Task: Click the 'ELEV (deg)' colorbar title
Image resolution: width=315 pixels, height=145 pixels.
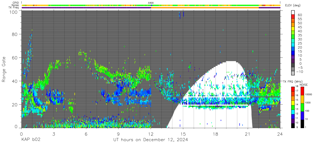Action: tap(293, 5)
